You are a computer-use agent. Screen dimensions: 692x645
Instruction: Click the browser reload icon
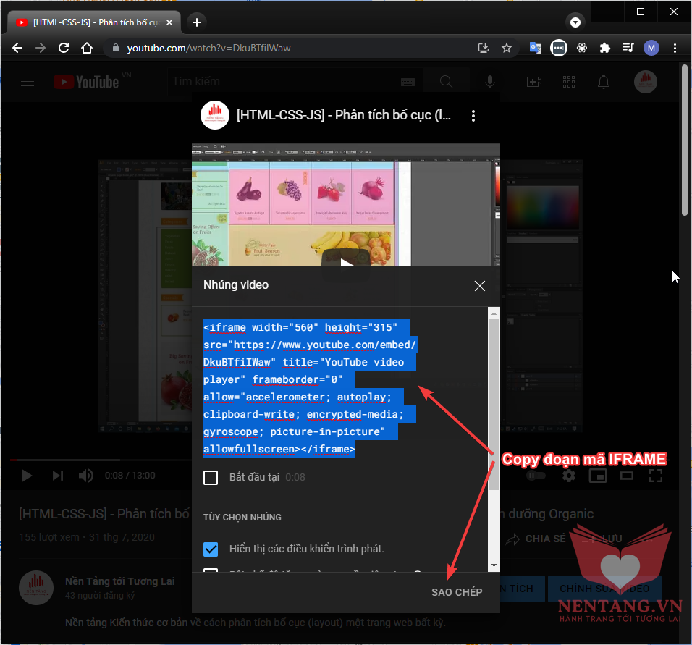click(x=64, y=48)
